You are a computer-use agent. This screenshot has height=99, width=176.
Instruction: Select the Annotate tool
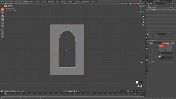pyautogui.click(x=2, y=30)
